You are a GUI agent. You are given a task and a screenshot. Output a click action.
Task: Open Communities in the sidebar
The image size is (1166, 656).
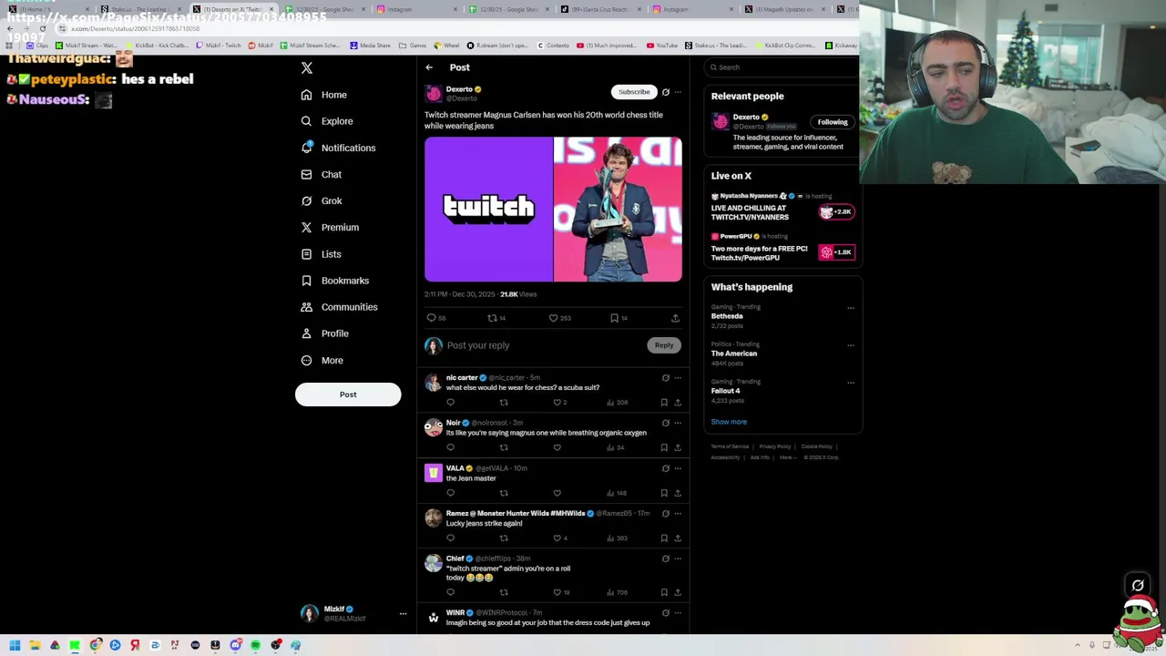[339, 307]
